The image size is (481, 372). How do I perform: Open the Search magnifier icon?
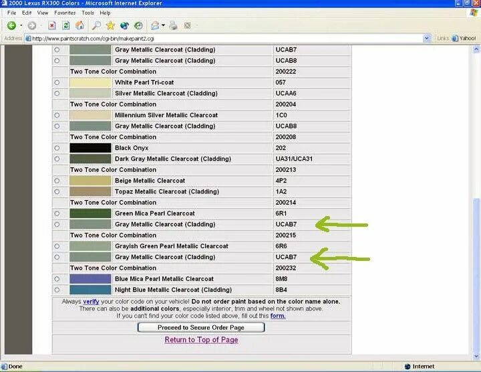click(96, 25)
